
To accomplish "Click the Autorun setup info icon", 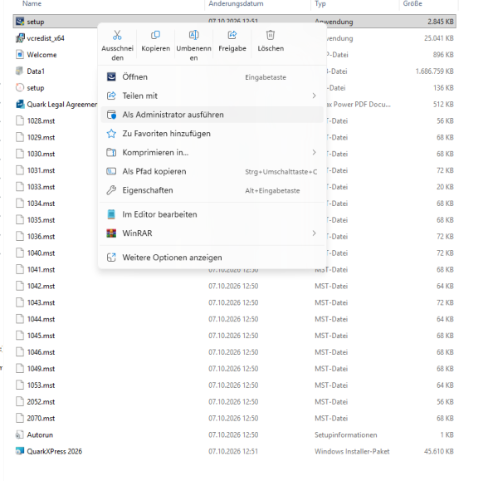I will tap(20, 434).
